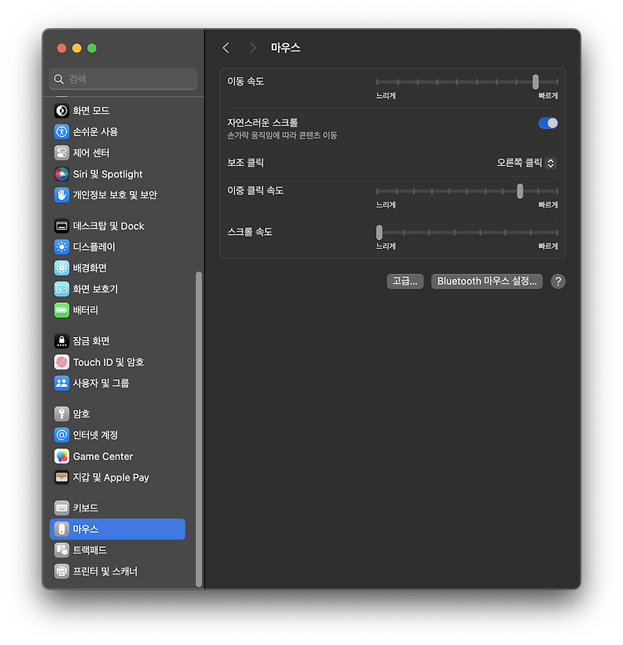
Task: Click the 트랙패드 trackpad icon
Action: (61, 550)
